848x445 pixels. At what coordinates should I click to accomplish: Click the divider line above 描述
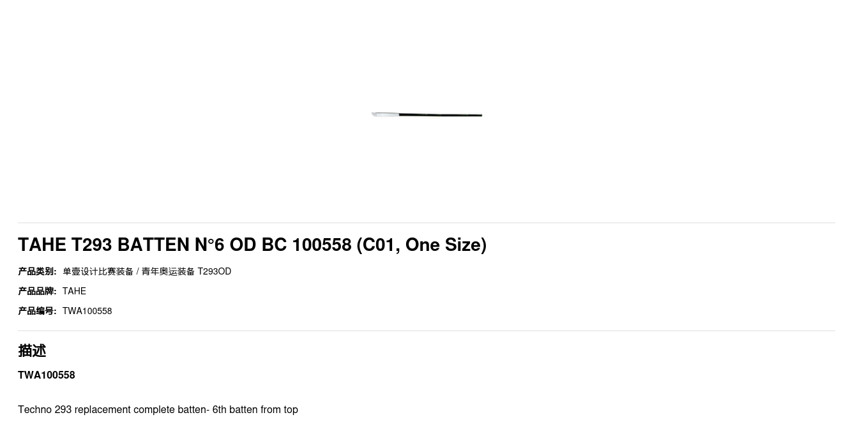click(x=427, y=331)
